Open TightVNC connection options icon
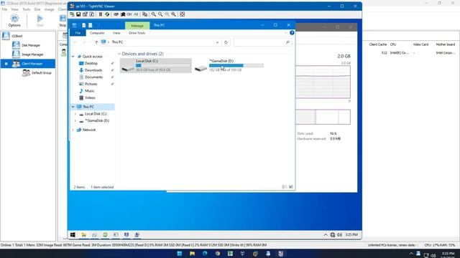460x258 pixels. click(85, 14)
